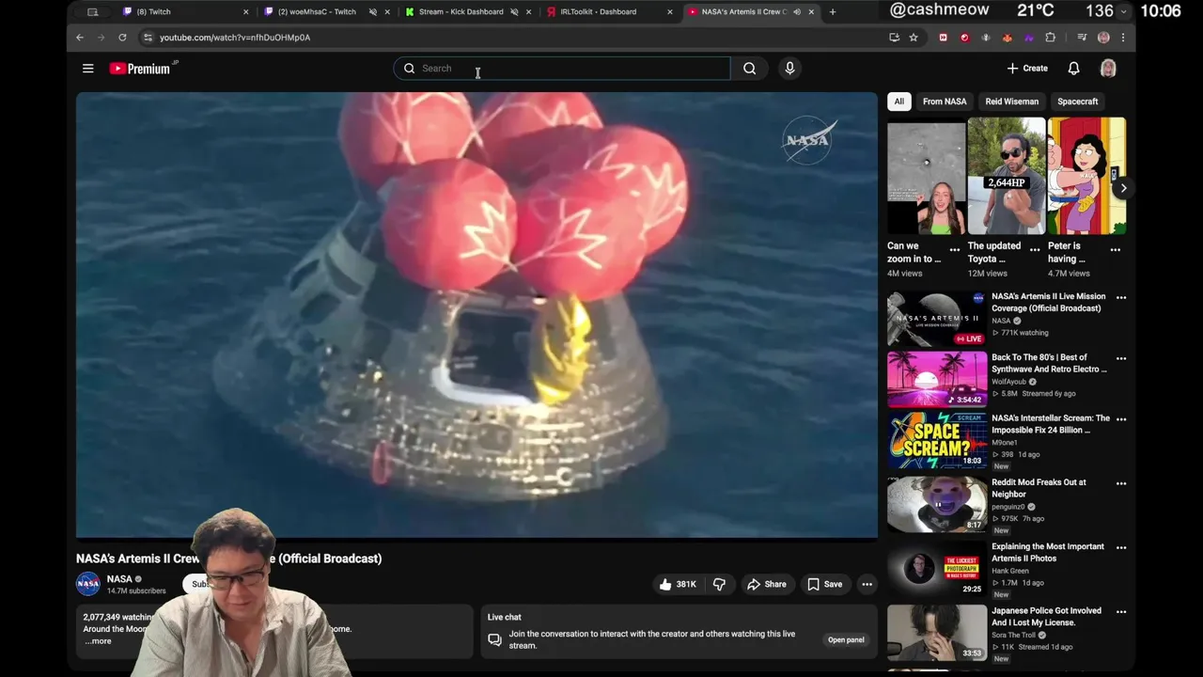Screen dimensions: 1203x677
Task: Open more actions ellipsis under the video
Action: [867, 584]
